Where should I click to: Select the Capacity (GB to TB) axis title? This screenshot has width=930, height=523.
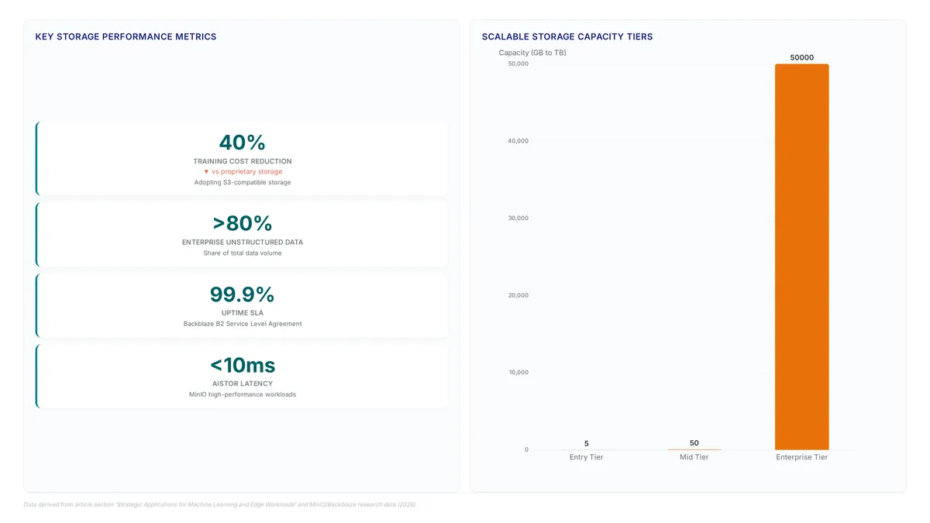tap(532, 53)
